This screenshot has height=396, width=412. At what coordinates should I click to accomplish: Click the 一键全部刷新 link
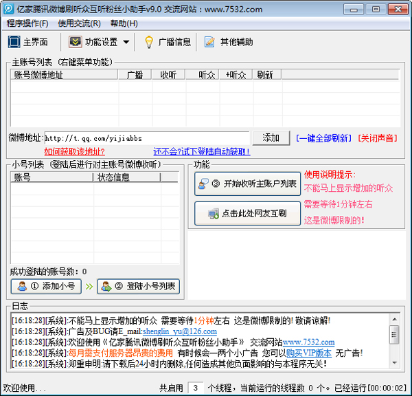click(323, 138)
